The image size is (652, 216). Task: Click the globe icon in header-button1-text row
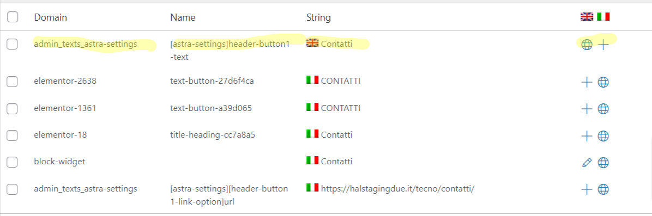(x=587, y=45)
